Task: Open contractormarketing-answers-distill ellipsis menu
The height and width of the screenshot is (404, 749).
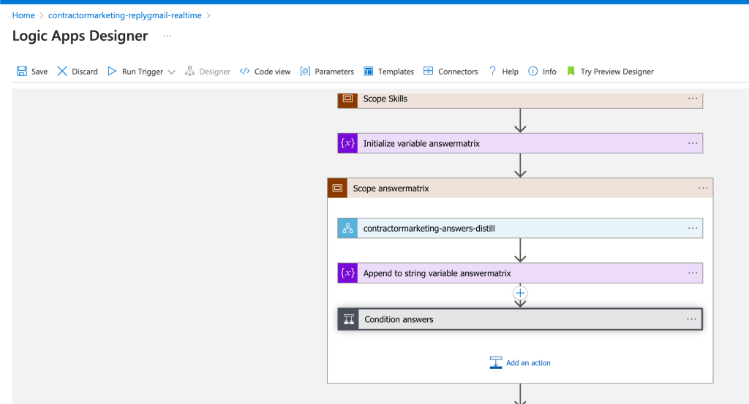Action: coord(693,228)
